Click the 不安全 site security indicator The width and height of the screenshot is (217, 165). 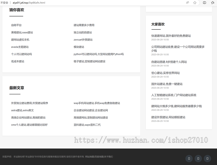(4, 3)
